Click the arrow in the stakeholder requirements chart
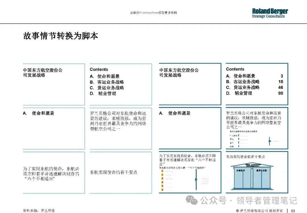Viewport: 307px width, 213px height. [x=270, y=141]
